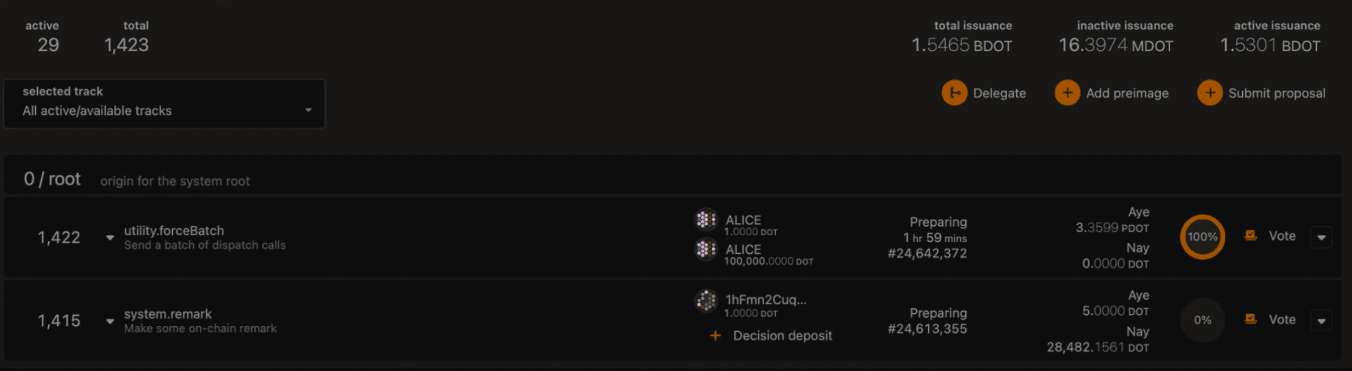The width and height of the screenshot is (1352, 371).
Task: Expand referendum 1,422 utility.forceBatch details
Action: [110, 237]
